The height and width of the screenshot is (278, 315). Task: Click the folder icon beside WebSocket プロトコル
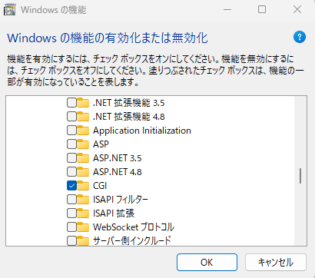[83, 227]
